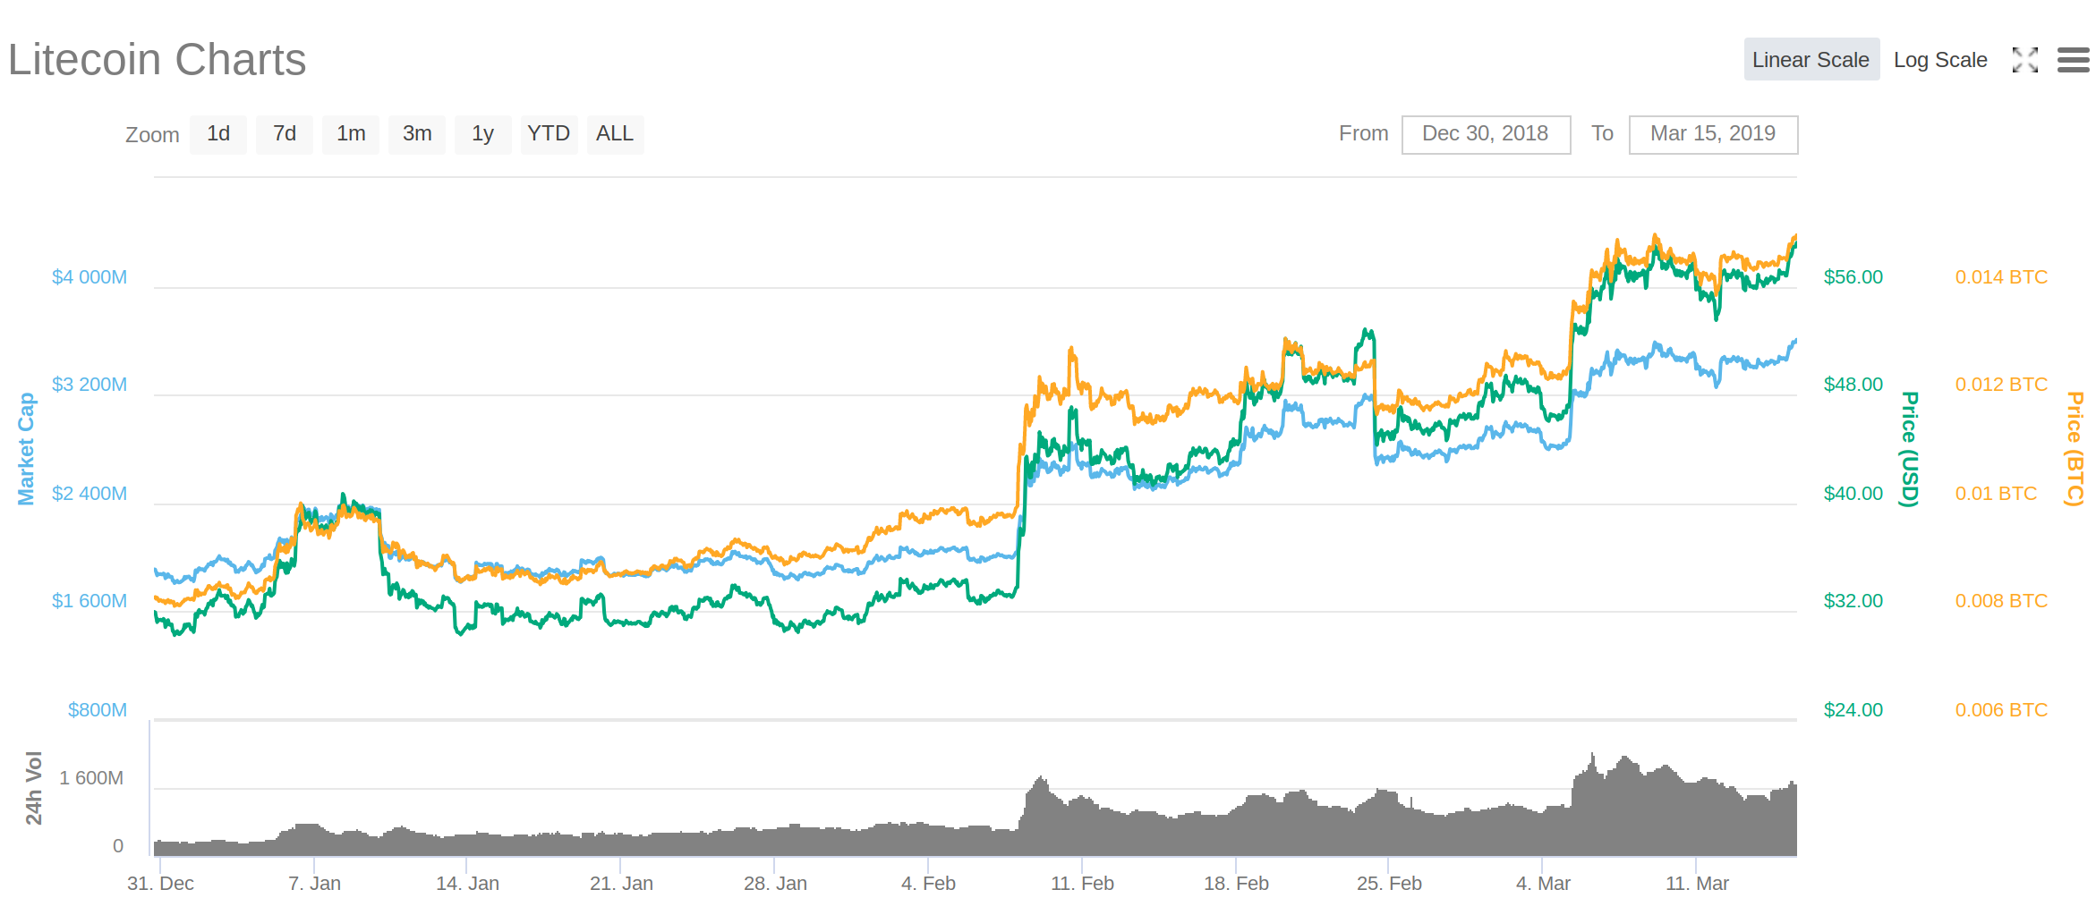
Task: Set zoom range to 1m
Action: 351,134
